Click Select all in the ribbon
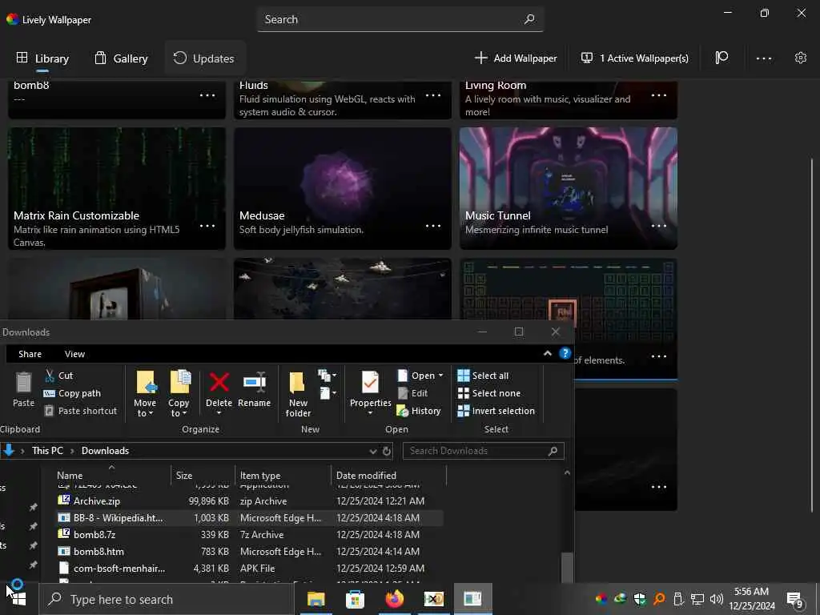The width and height of the screenshot is (820, 615). [483, 376]
